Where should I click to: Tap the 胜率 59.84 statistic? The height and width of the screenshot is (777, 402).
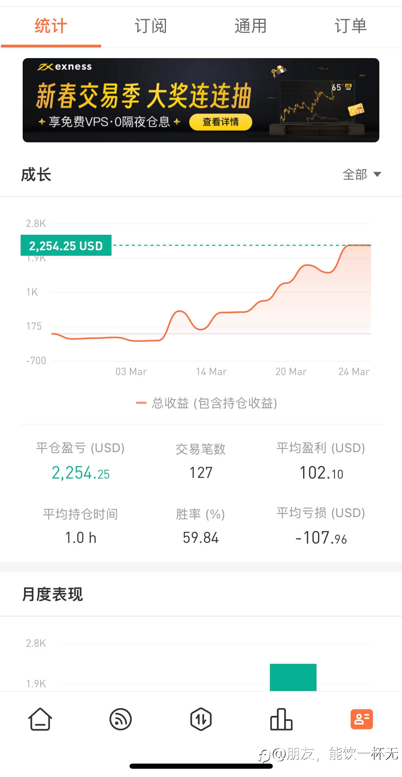coord(201,538)
